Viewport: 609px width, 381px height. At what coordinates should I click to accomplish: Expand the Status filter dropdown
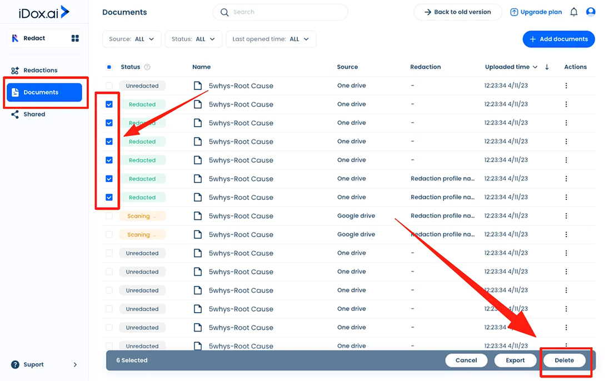(x=193, y=39)
